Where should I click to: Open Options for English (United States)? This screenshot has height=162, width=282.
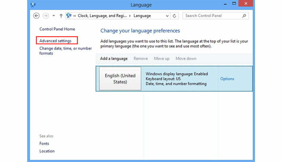click(x=227, y=79)
